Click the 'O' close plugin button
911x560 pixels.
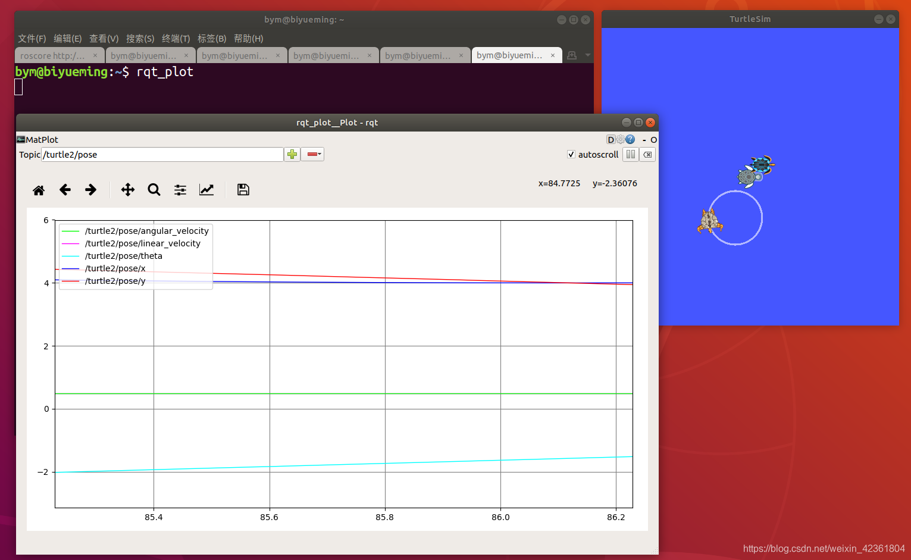tap(653, 140)
